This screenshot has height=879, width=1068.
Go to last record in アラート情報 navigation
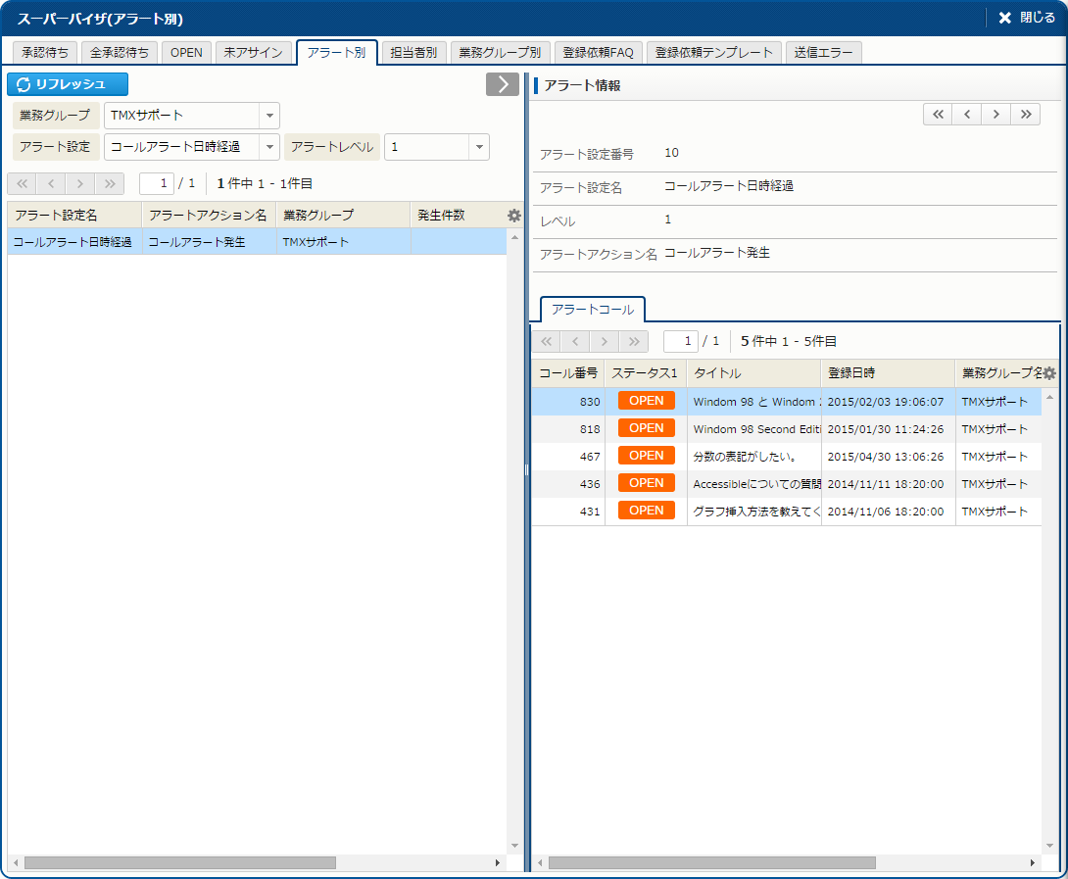1026,115
